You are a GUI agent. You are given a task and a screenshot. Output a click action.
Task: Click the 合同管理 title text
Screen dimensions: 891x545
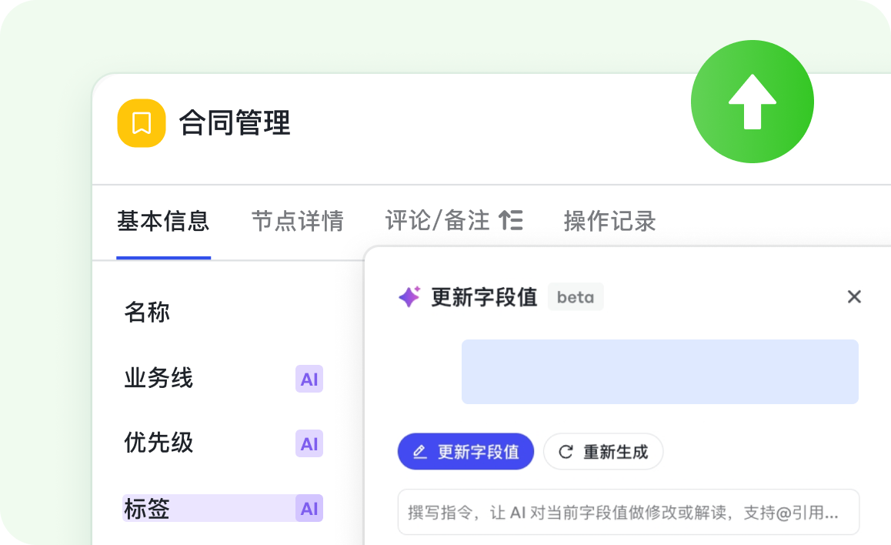pos(235,123)
